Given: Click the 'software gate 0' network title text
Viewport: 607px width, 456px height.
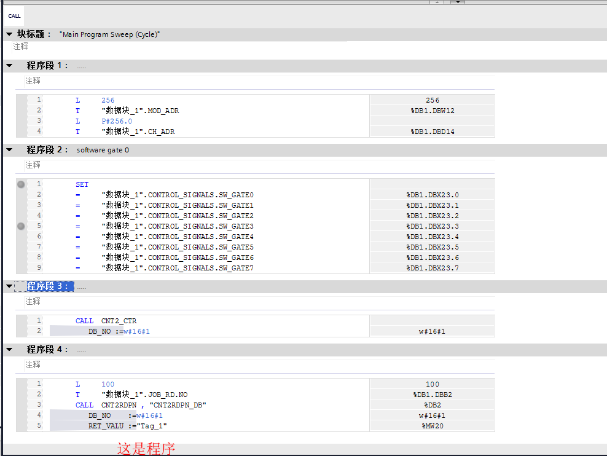Looking at the screenshot, I should pyautogui.click(x=103, y=150).
